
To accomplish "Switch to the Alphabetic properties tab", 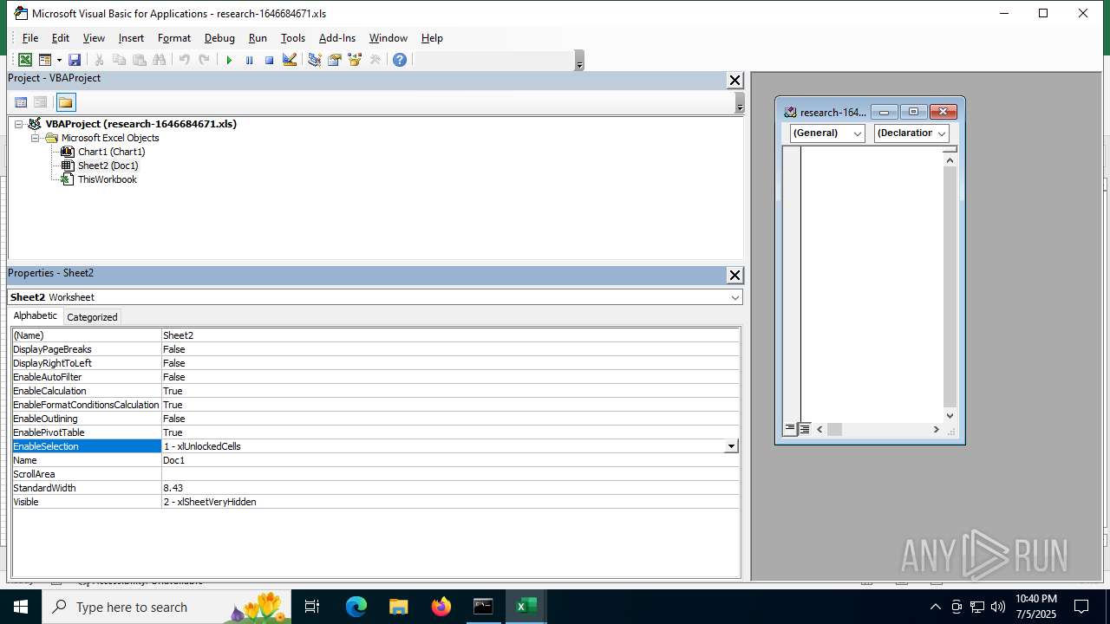I will point(36,316).
